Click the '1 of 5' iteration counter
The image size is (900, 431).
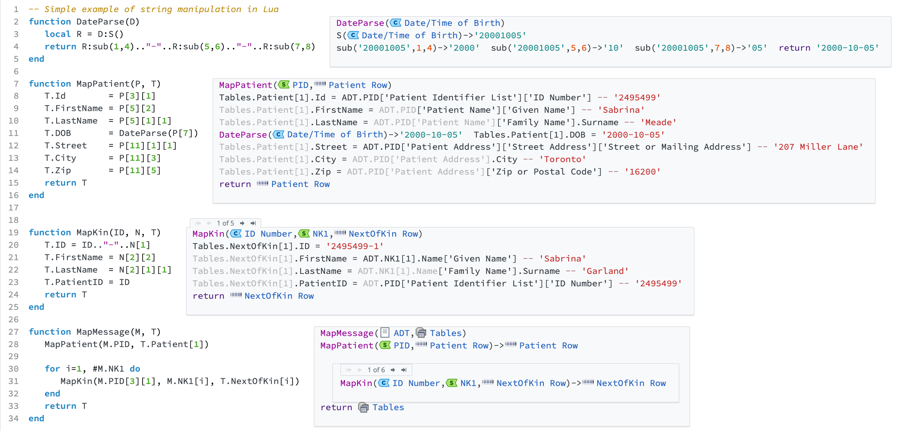(225, 223)
